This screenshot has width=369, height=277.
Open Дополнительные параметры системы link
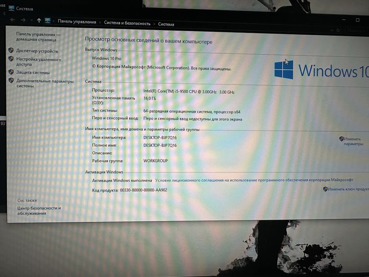pos(45,83)
